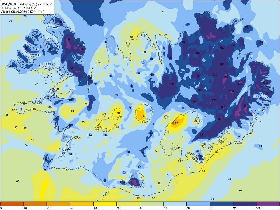Click the light orange 20–30 legend swatch
280x210 pixels.
59,204
